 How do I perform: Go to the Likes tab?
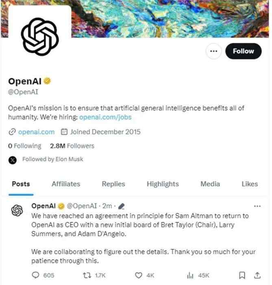coord(250,184)
